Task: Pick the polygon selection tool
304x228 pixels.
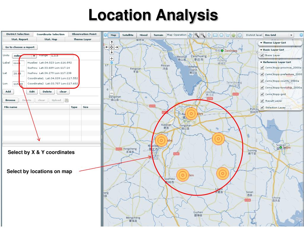Action: tap(228, 35)
